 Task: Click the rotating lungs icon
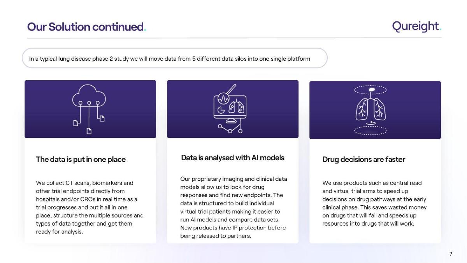coord(370,110)
